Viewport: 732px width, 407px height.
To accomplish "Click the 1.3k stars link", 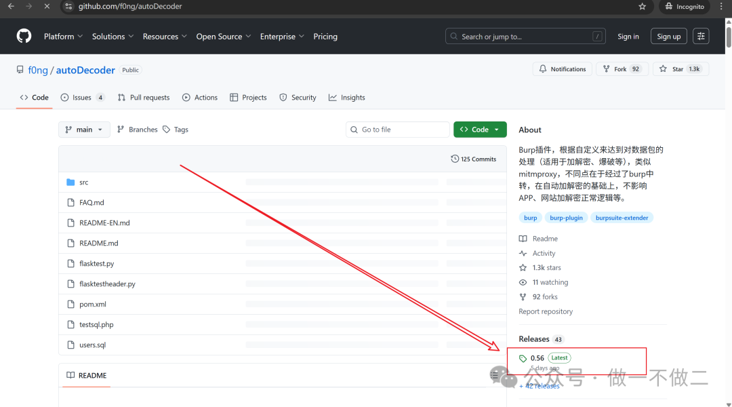I will (540, 268).
